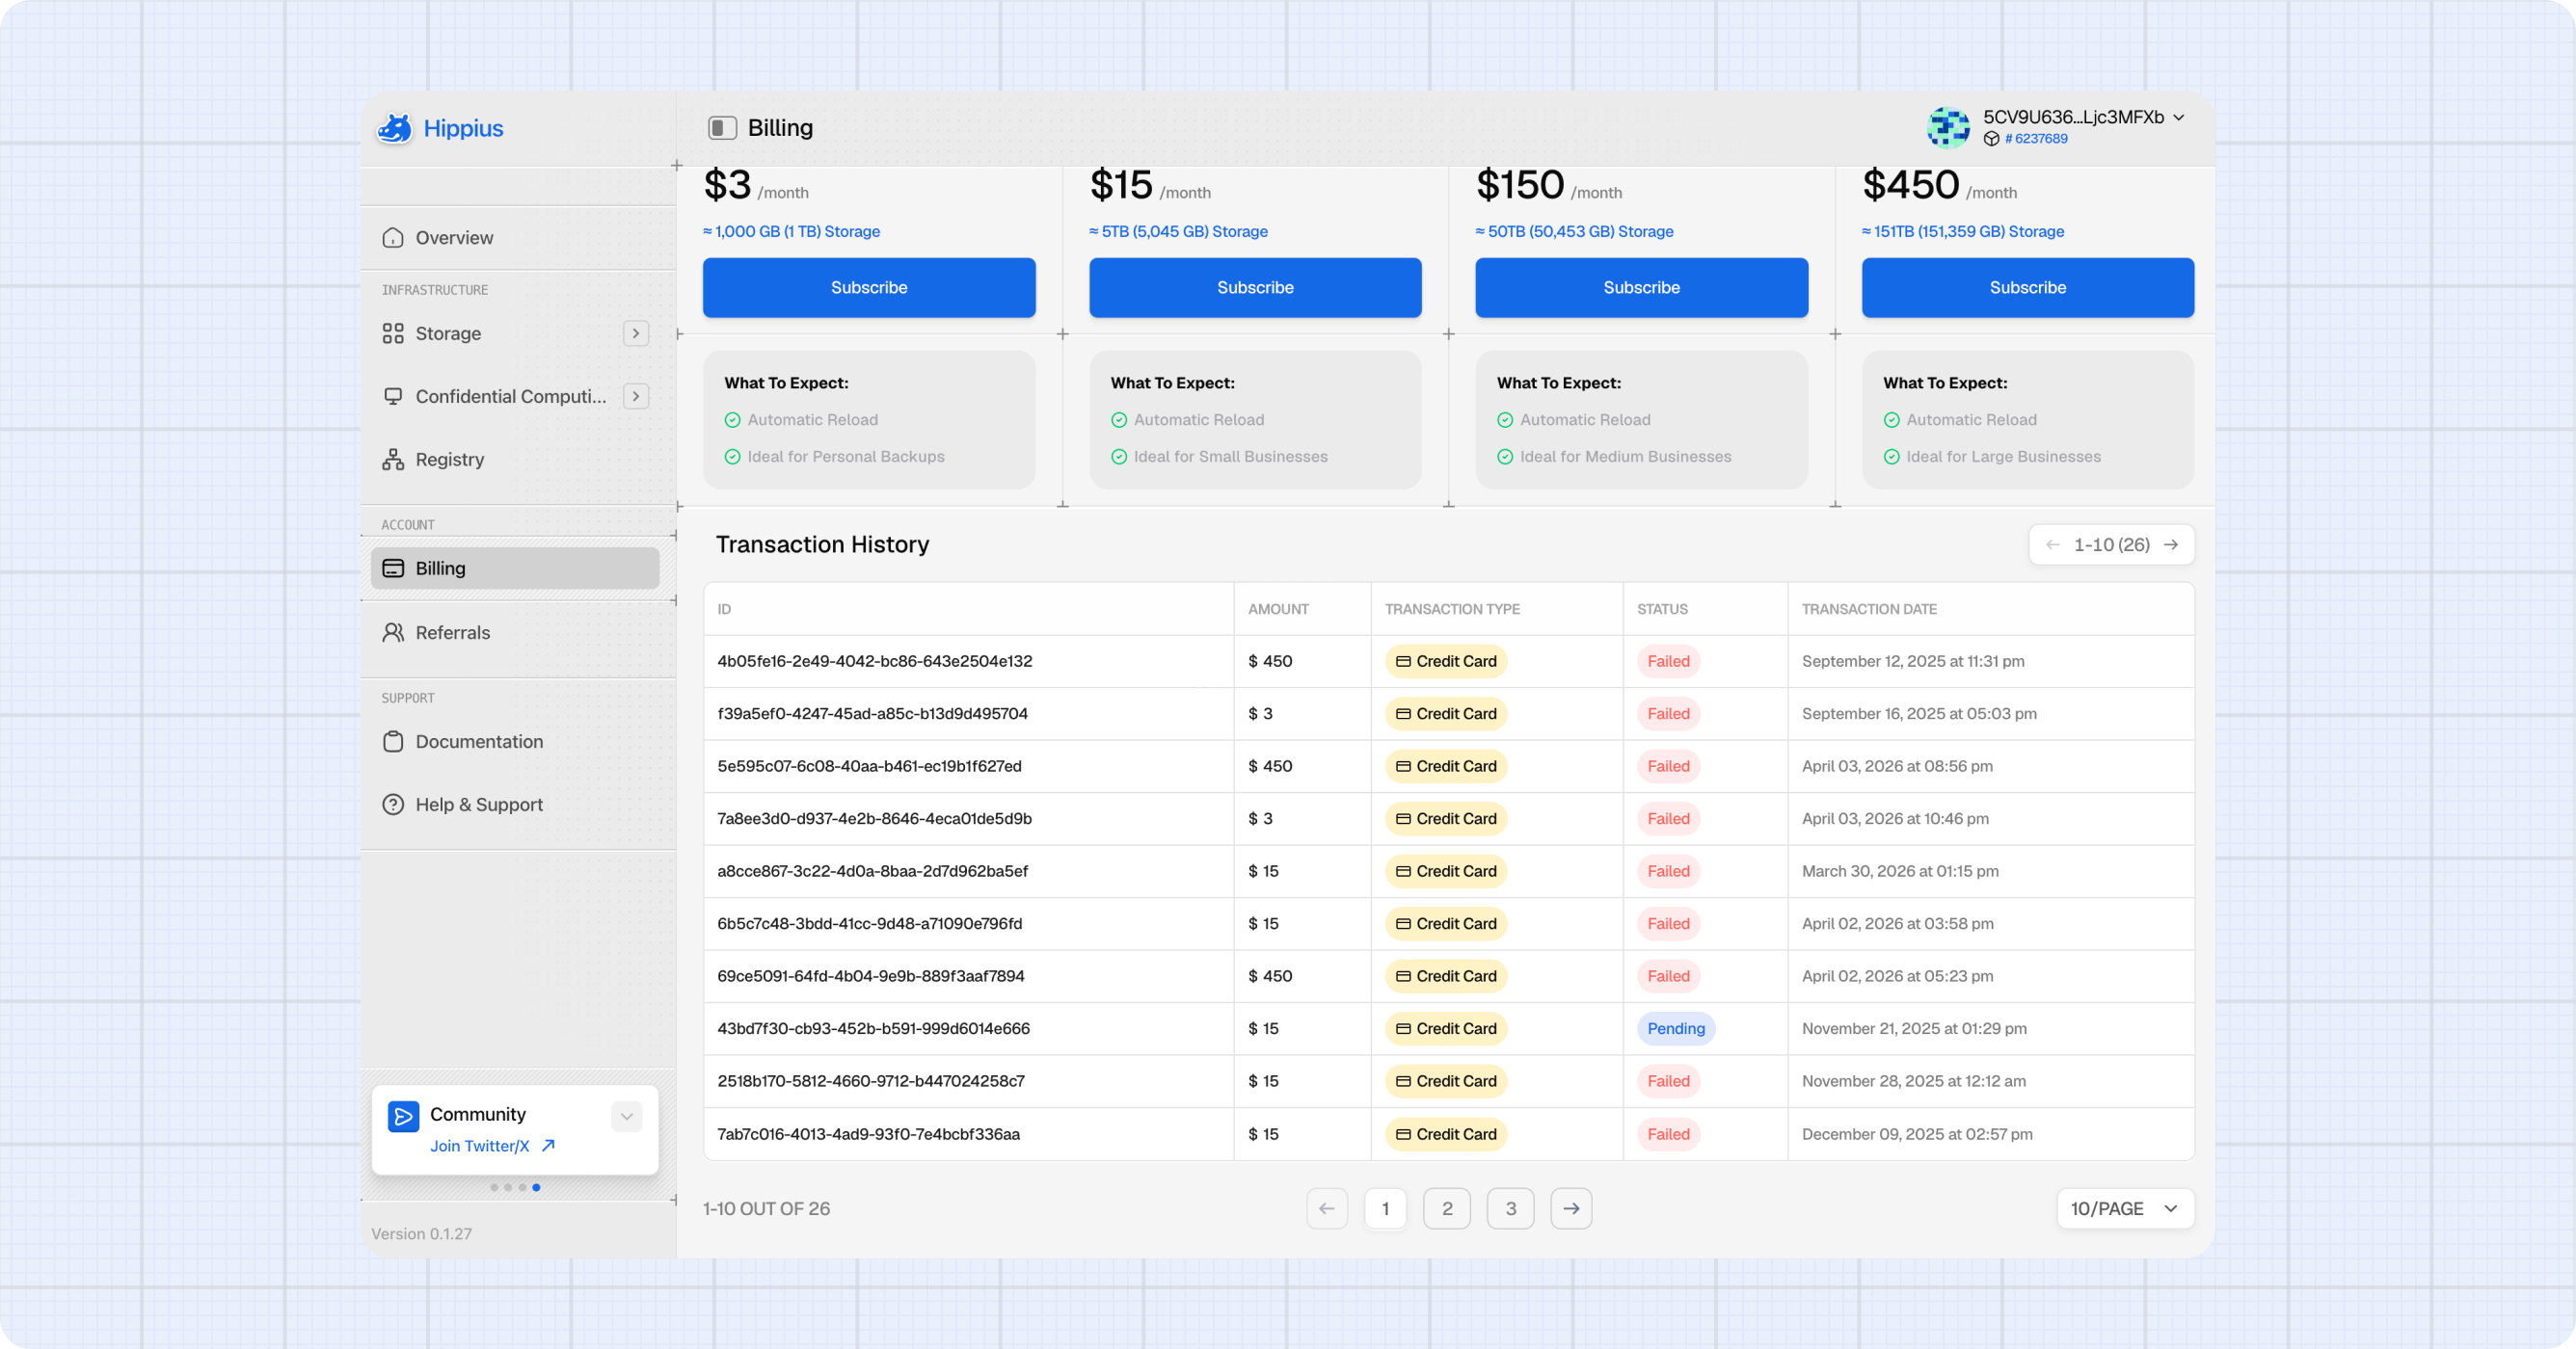Select Billing in the Account section
The width and height of the screenshot is (2576, 1349).
pos(516,569)
